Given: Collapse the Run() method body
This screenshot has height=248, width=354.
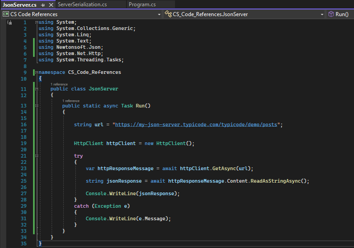Looking at the screenshot, I should pos(37,106).
